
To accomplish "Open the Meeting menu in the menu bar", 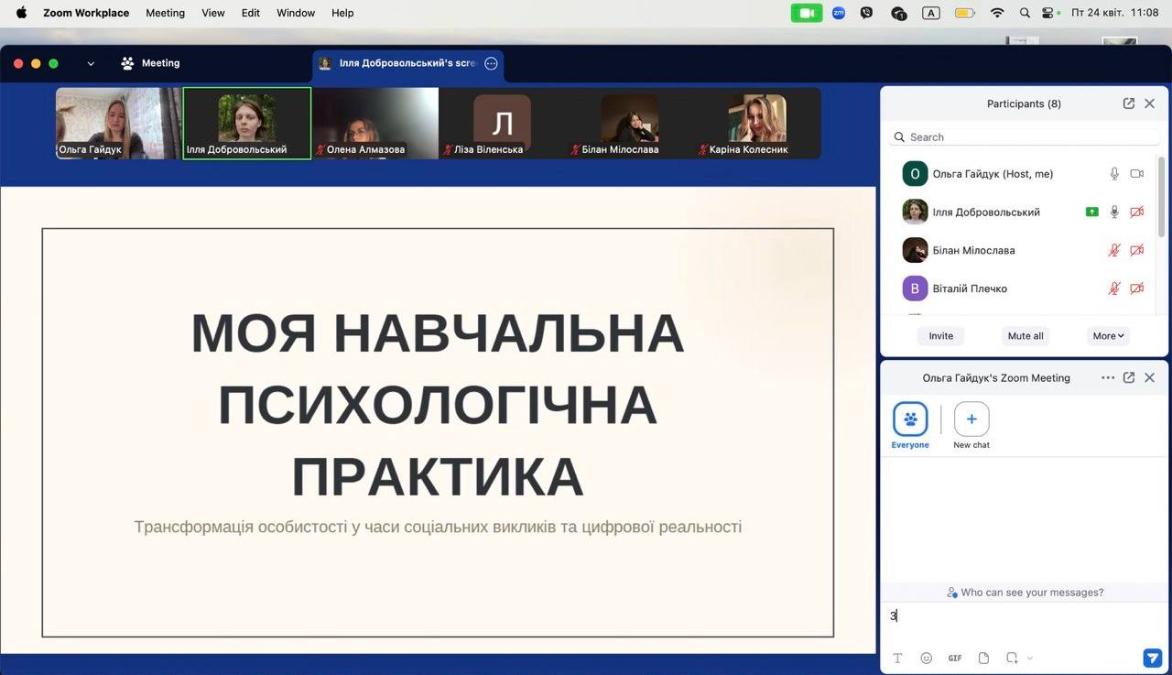I will pyautogui.click(x=165, y=13).
